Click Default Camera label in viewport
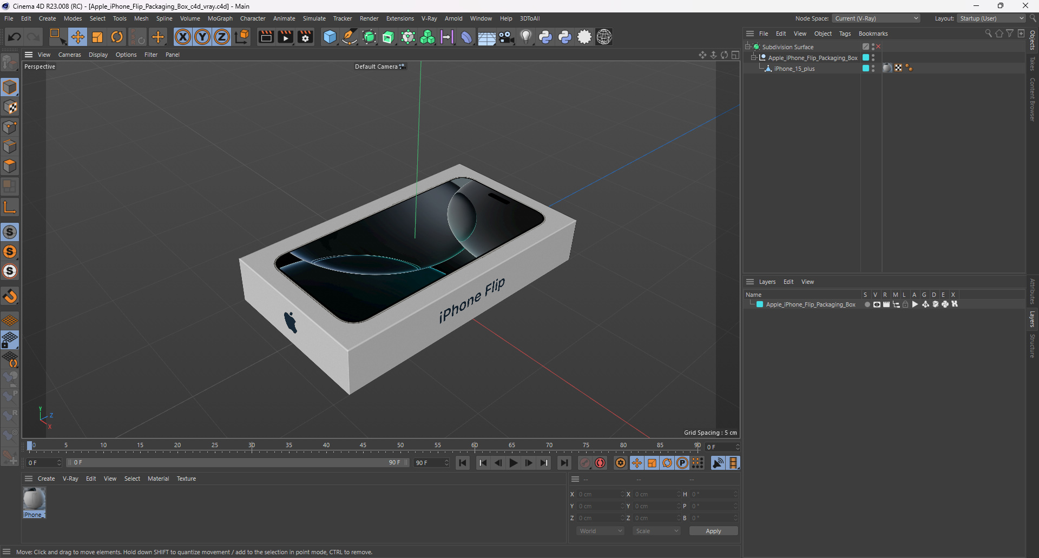Screen dimensions: 1039x558 (x=376, y=67)
